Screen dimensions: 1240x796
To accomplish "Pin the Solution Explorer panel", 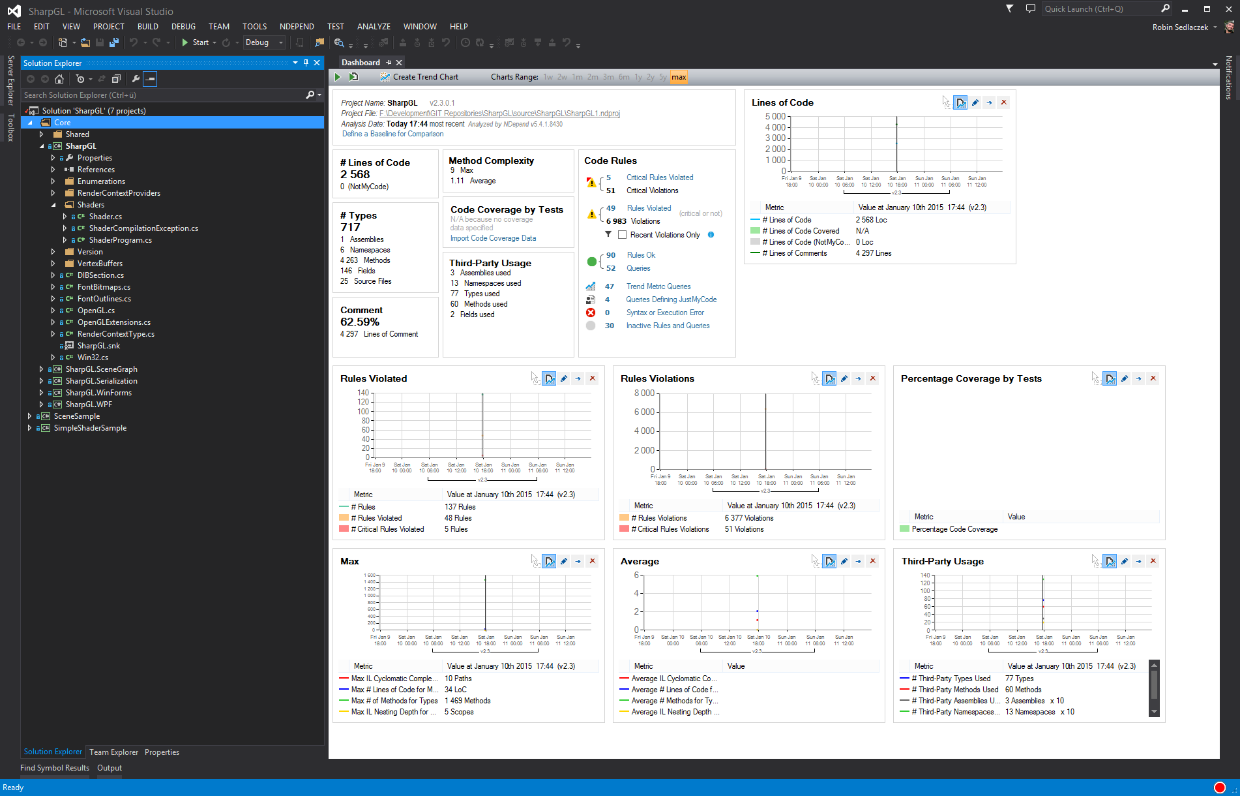I will (306, 63).
